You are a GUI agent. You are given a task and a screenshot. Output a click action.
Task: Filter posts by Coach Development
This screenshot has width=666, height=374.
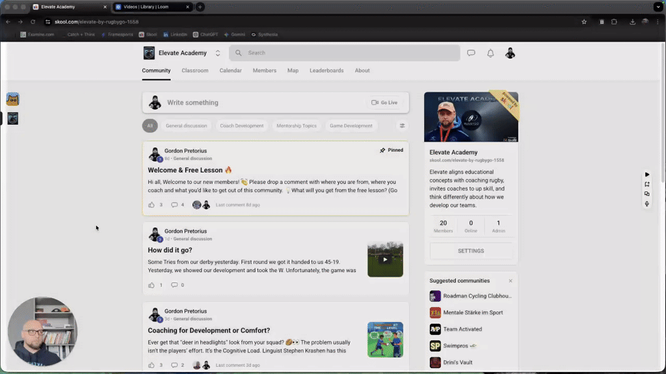pos(242,125)
